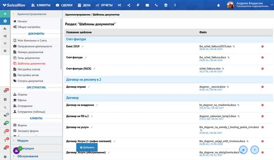Screen dimensions: 274x160
Task: Click the share icon in top toolbar
Action: [x=129, y=5]
